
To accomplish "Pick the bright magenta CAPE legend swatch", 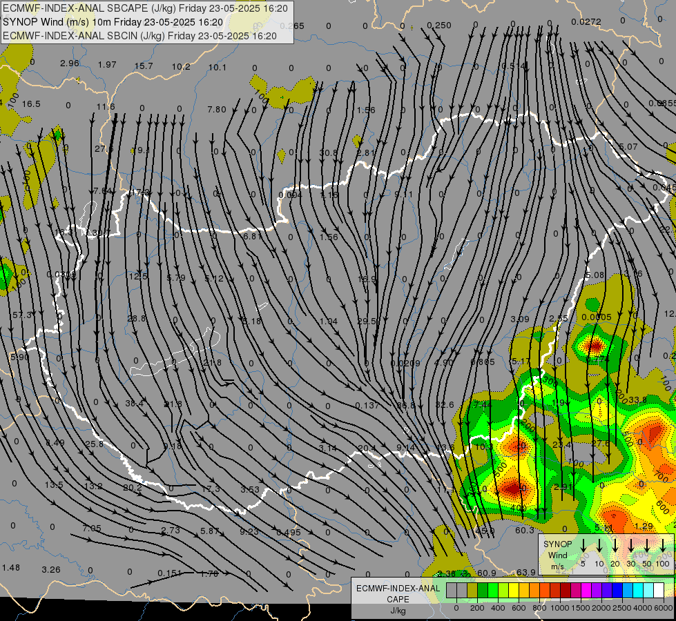I will click(586, 590).
